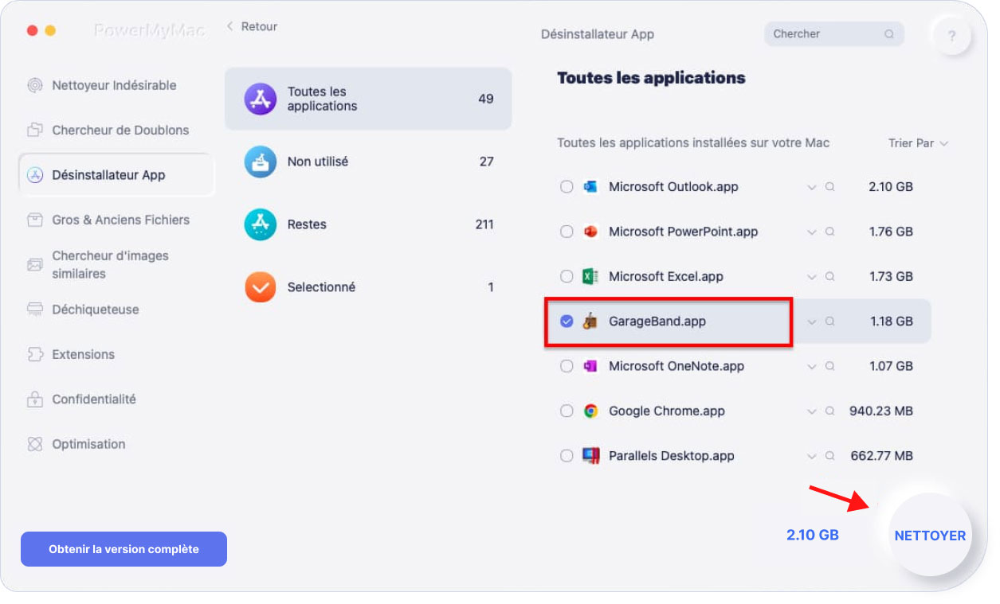Screen dimensions: 1000x604
Task: Expand Microsoft Excel.app file details chevron
Action: (x=812, y=276)
